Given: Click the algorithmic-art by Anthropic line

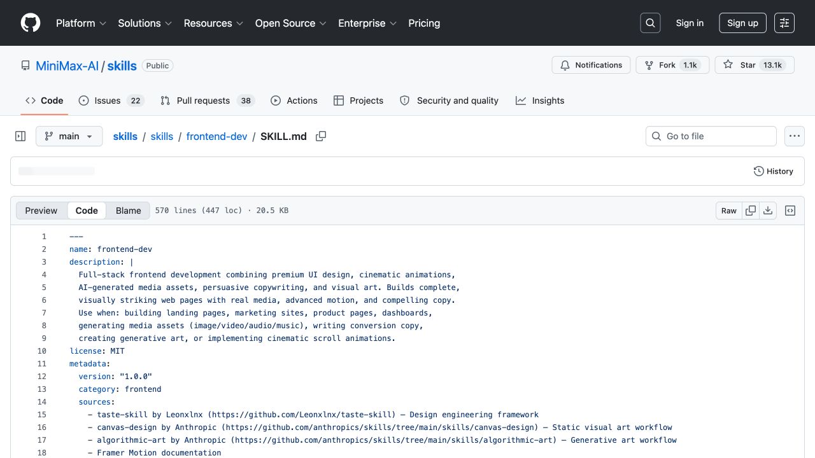Looking at the screenshot, I should (x=382, y=440).
